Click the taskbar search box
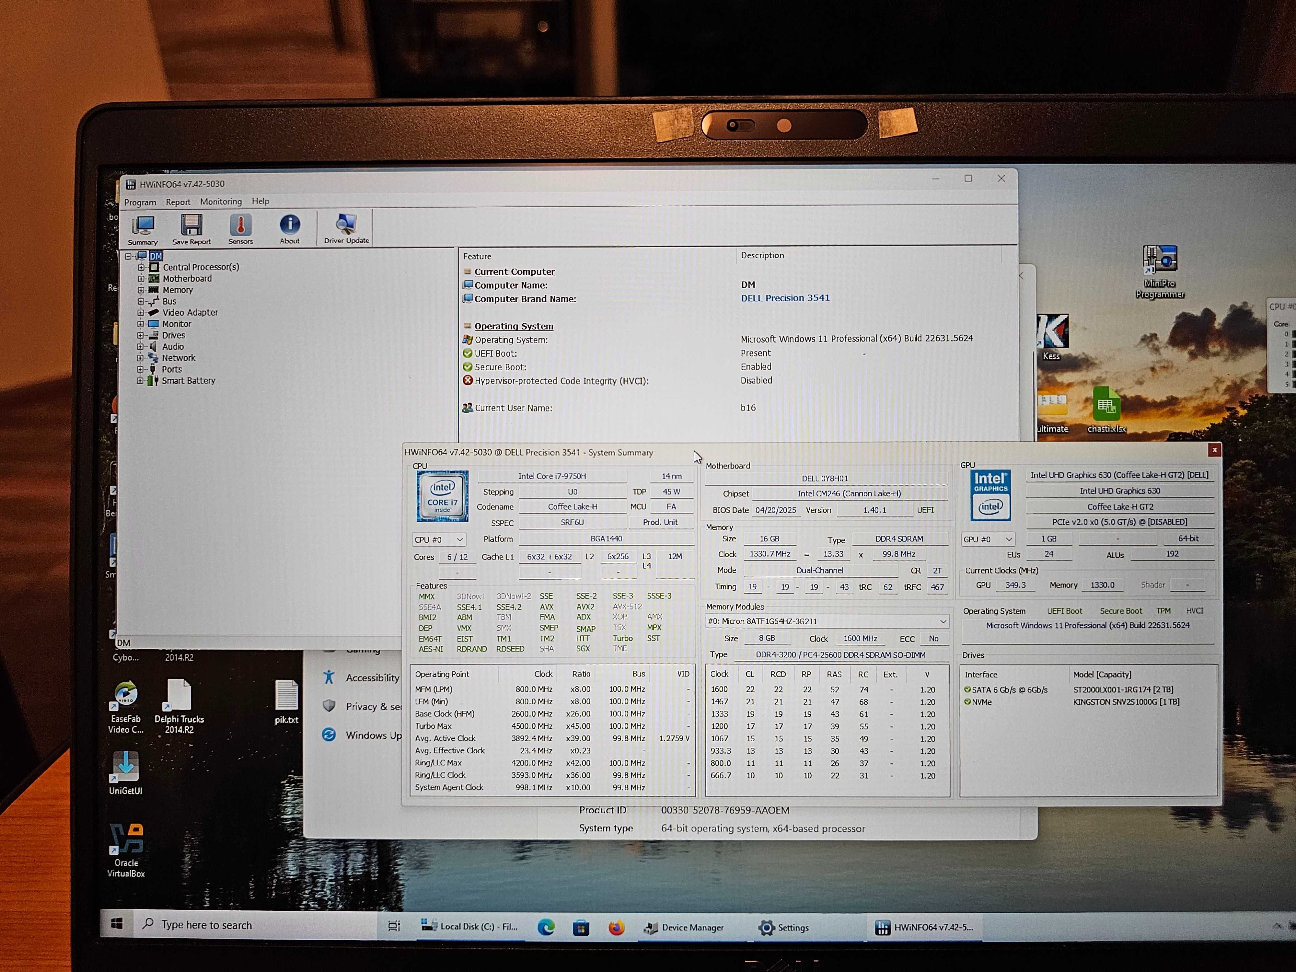 pos(255,925)
